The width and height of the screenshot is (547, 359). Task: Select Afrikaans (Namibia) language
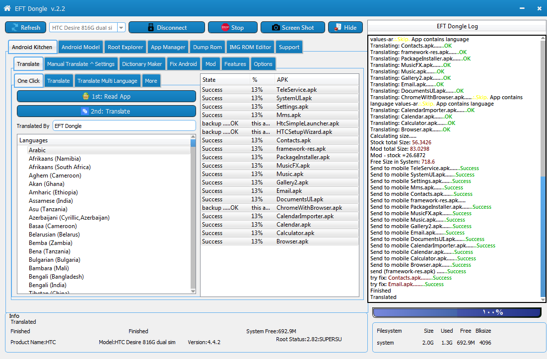[x=55, y=159]
